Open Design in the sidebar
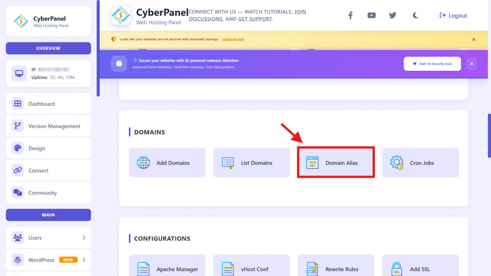This screenshot has height=276, width=491. pos(48,148)
